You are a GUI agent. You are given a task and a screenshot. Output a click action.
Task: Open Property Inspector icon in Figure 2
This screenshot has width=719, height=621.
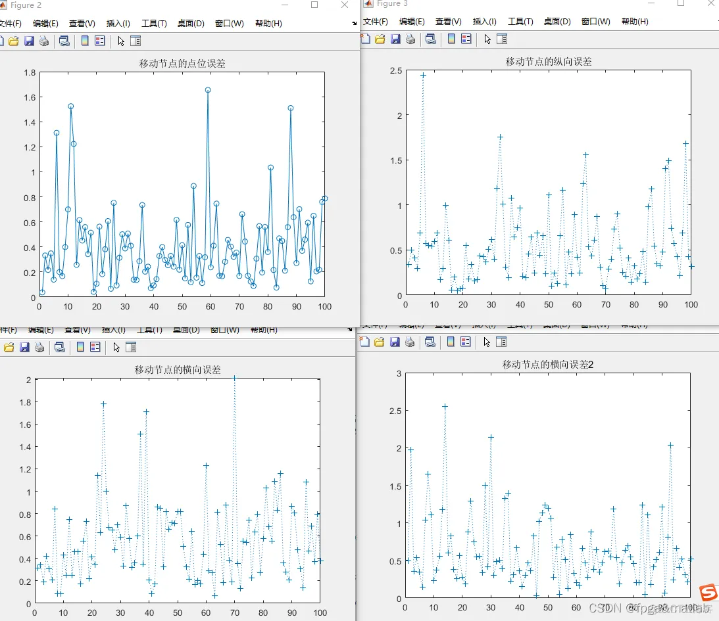[136, 41]
